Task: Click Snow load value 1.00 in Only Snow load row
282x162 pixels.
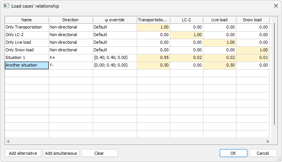Action: pyautogui.click(x=252, y=50)
